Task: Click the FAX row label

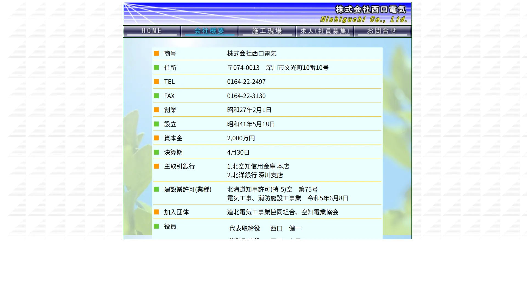Action: [169, 96]
